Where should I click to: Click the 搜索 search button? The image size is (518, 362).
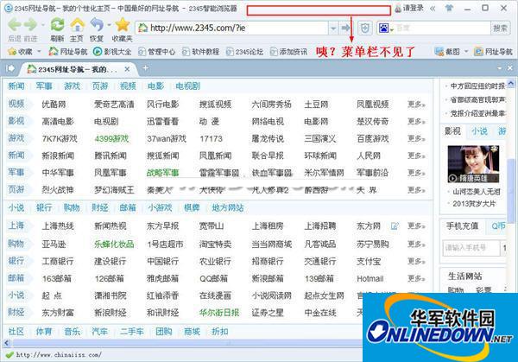500,29
